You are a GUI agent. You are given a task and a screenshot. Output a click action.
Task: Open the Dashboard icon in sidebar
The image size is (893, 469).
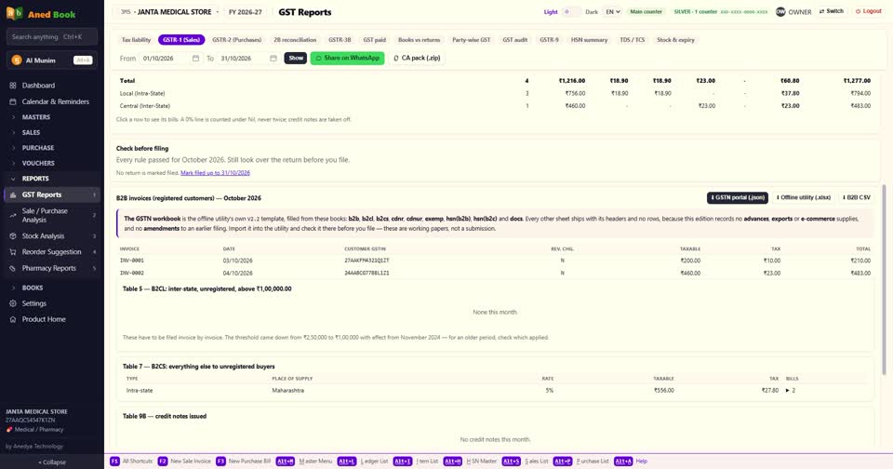(12, 86)
